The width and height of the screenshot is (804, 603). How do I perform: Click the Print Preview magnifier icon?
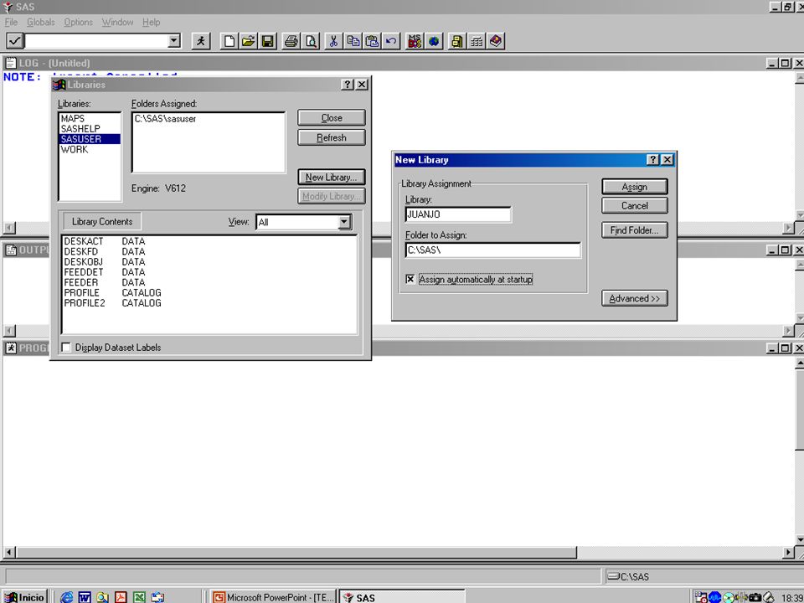(311, 41)
